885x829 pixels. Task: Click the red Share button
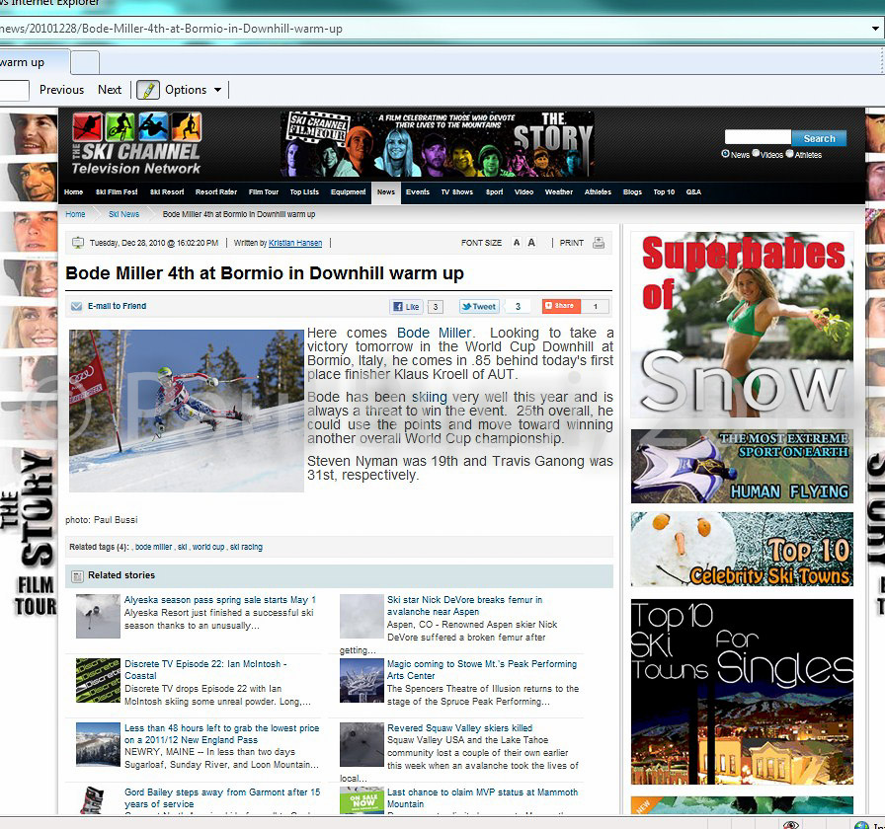(560, 306)
